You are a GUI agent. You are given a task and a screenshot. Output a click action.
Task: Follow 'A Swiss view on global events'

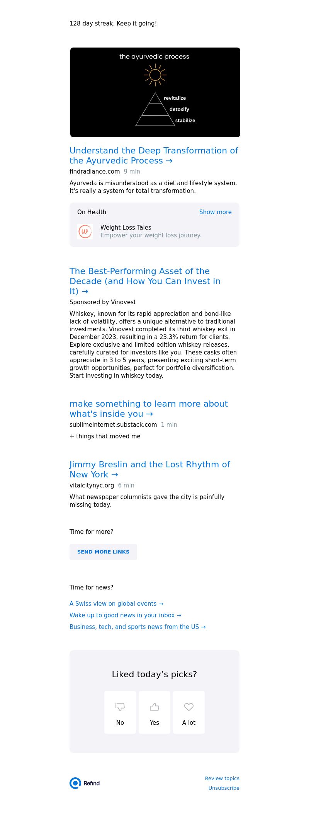[x=116, y=604]
